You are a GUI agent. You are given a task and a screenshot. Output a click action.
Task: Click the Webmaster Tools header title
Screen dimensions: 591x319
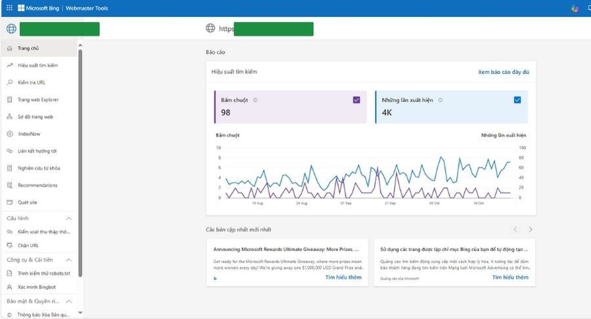87,8
